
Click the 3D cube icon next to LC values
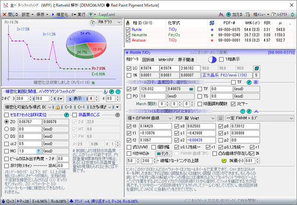[x=257, y=69]
